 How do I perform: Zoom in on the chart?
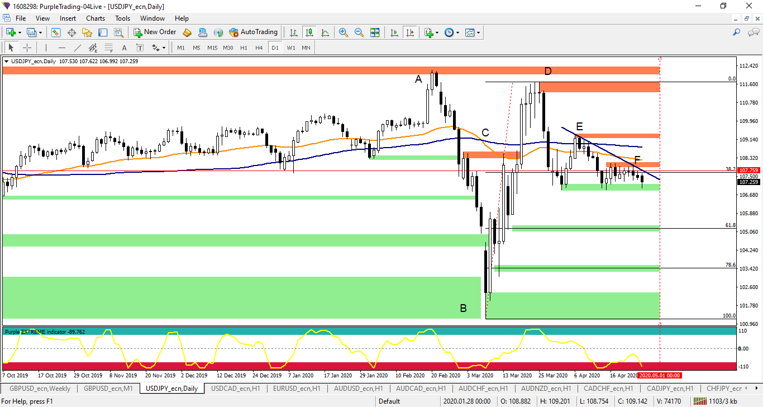coord(344,32)
